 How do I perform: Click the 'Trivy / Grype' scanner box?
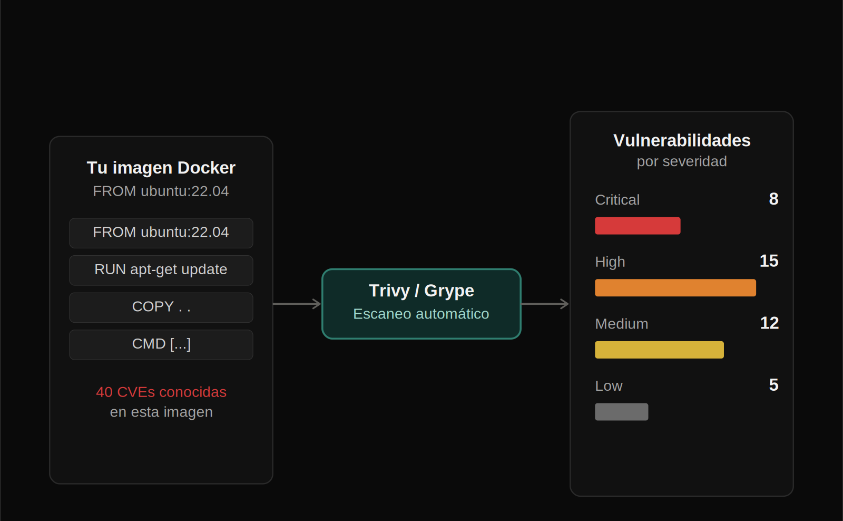click(421, 304)
